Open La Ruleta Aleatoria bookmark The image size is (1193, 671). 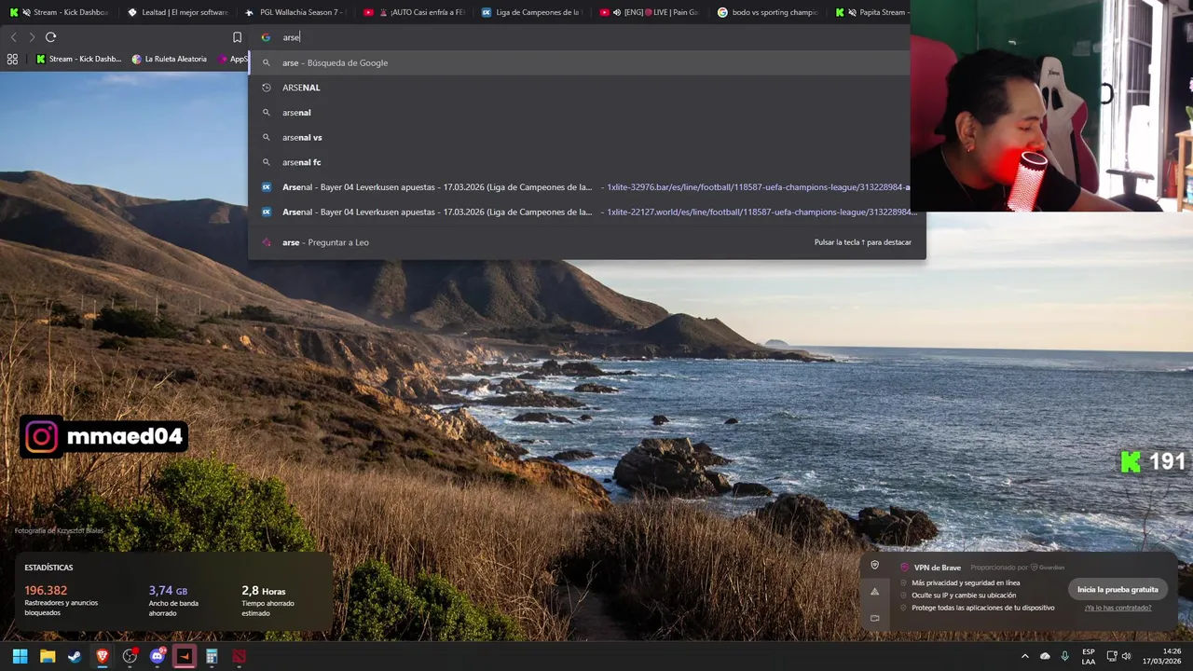click(169, 59)
